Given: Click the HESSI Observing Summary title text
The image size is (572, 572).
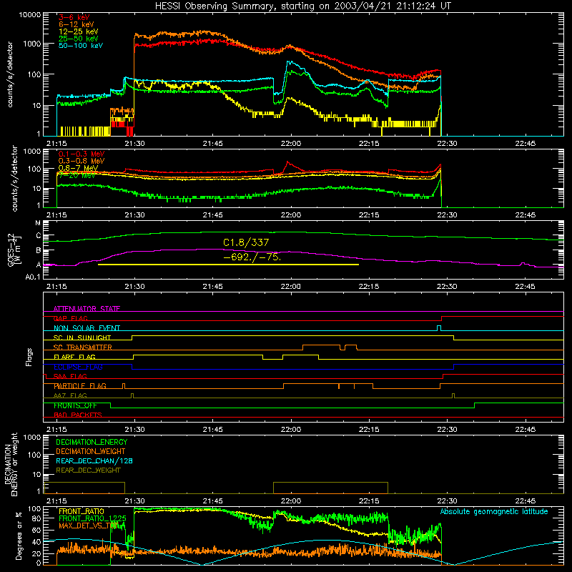Looking at the screenshot, I should tap(303, 6).
